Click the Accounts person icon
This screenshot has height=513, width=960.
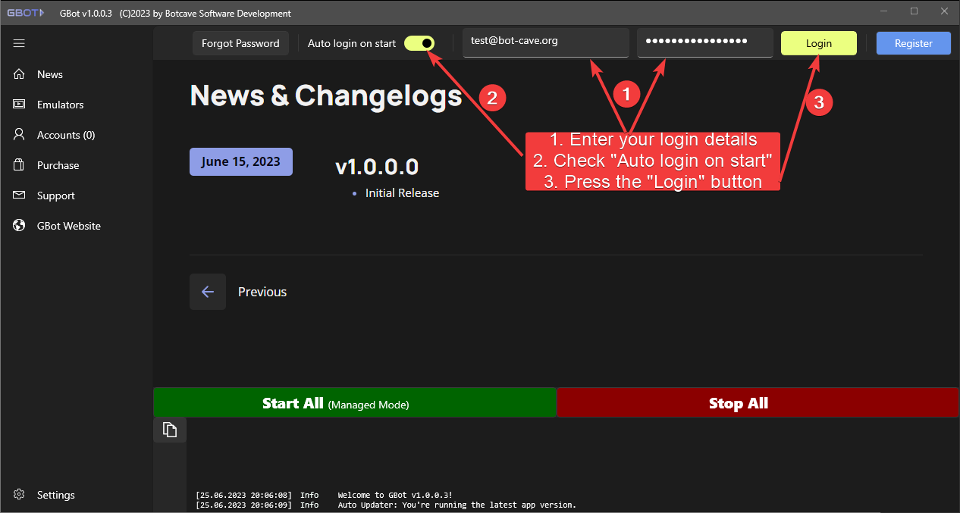click(20, 135)
